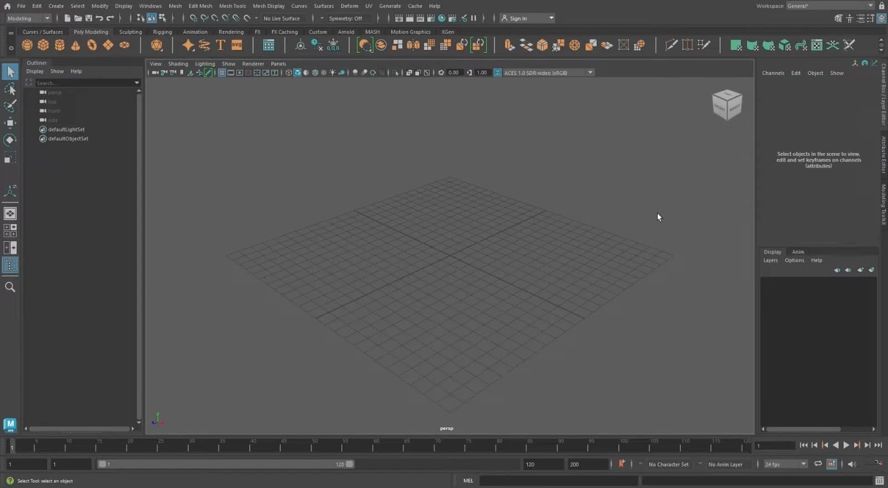The width and height of the screenshot is (888, 488).
Task: Toggle playback looping mode
Action: pos(818,464)
